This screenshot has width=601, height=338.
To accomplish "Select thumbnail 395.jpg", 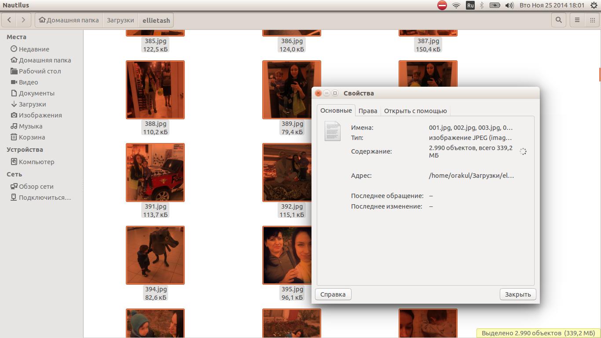I will [x=287, y=255].
